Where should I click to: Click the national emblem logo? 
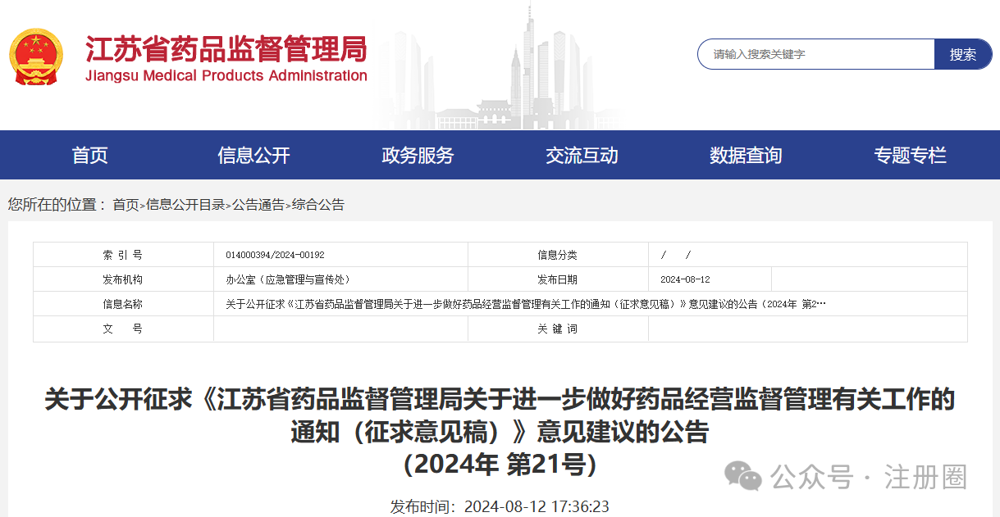(35, 57)
